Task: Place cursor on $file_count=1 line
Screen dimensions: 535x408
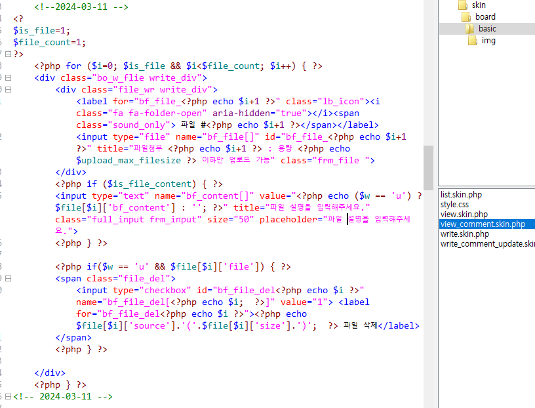Action: [49, 43]
